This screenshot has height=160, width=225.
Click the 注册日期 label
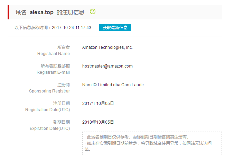62,103
